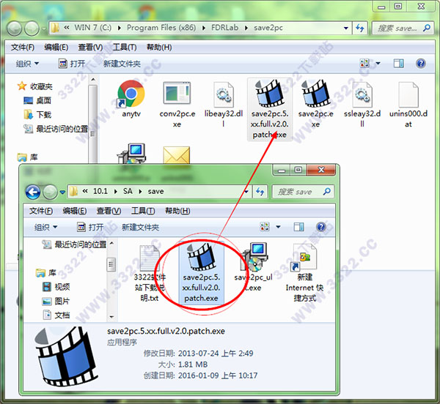
Task: Open 桌面 in save2pc sidebar
Action: (37, 100)
